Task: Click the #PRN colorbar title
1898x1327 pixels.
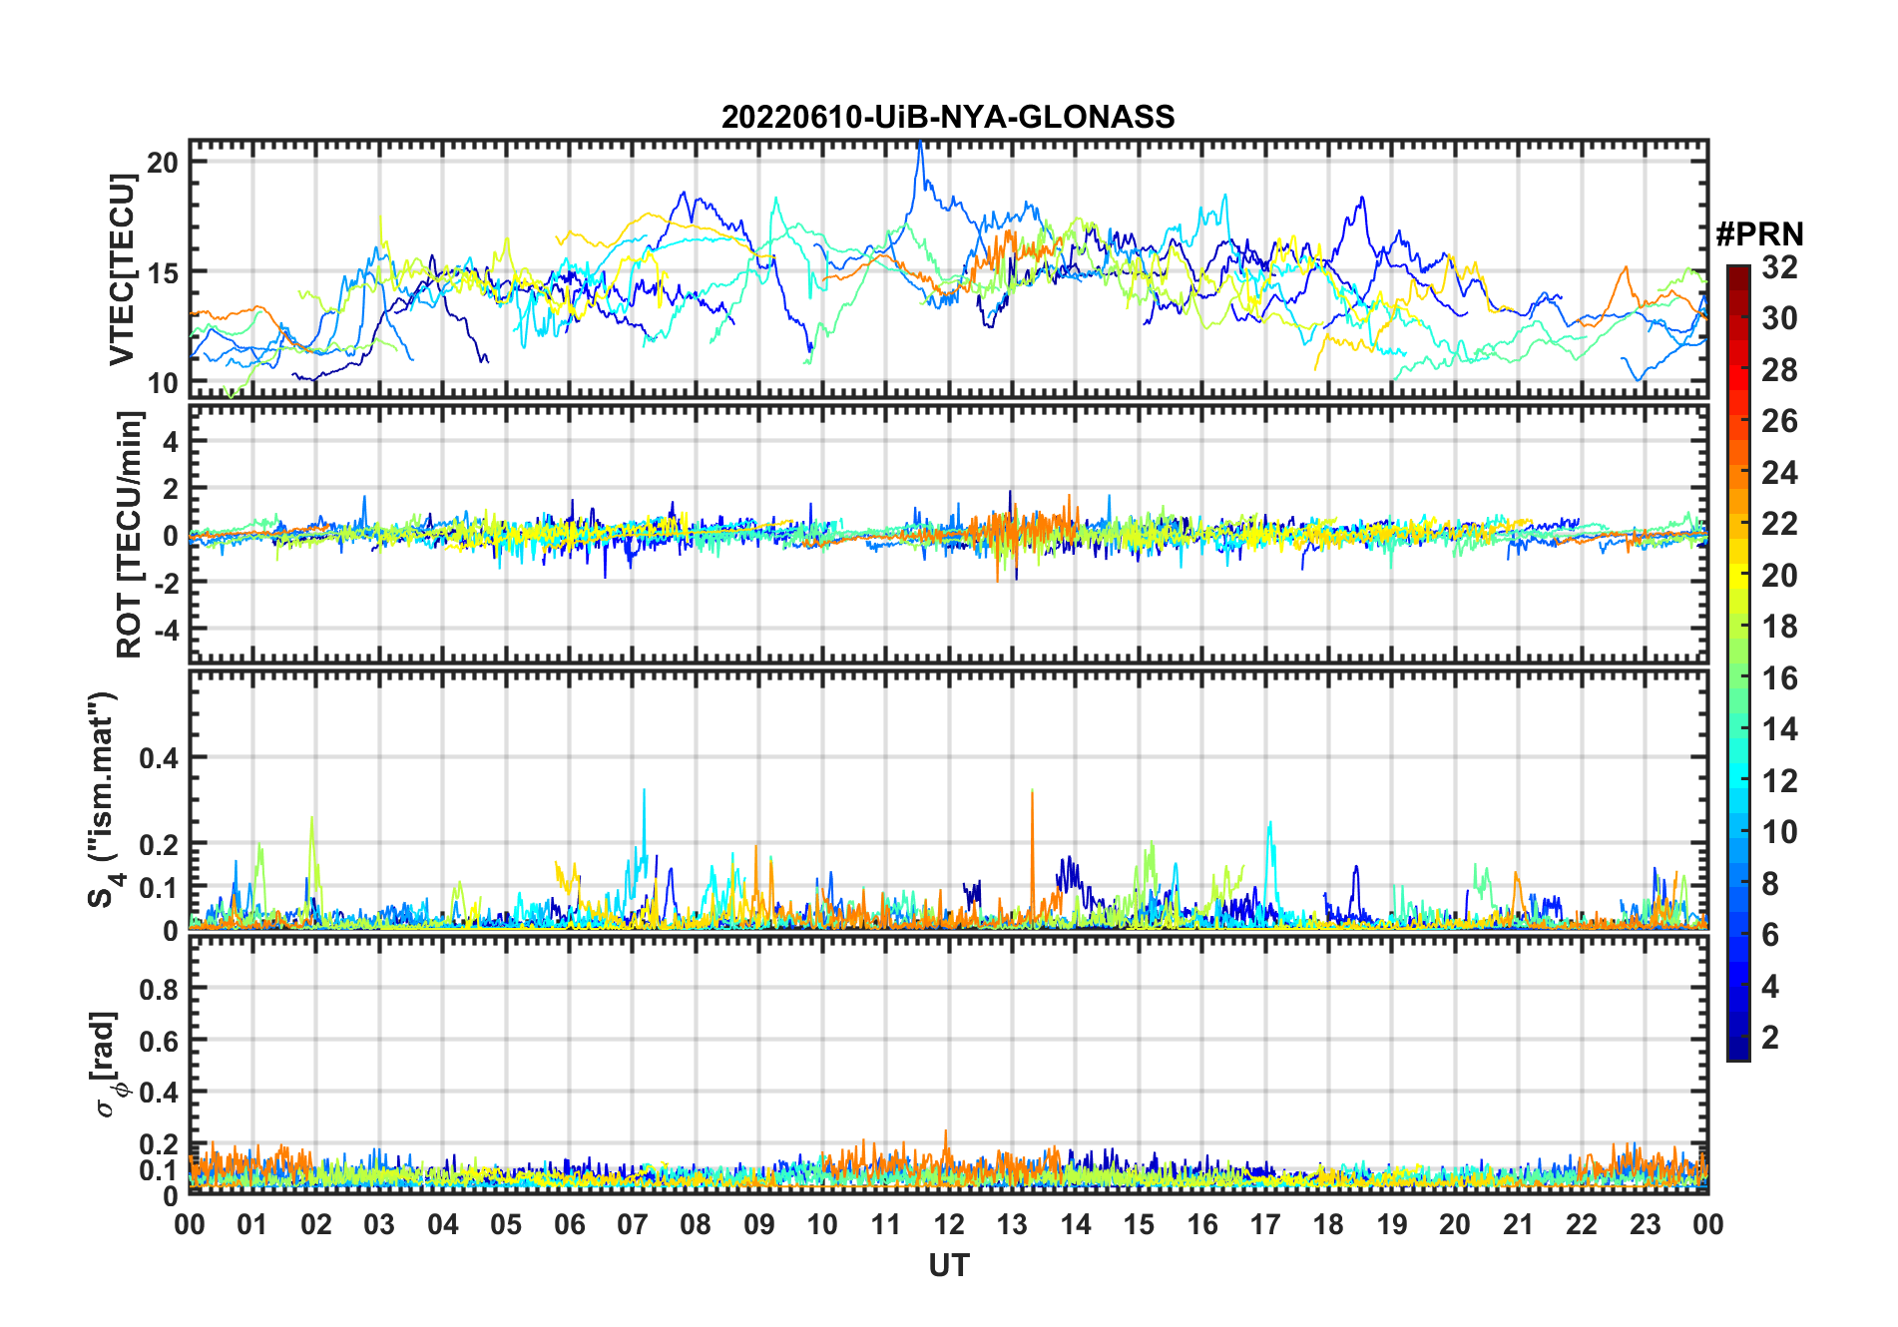Action: click(1759, 234)
